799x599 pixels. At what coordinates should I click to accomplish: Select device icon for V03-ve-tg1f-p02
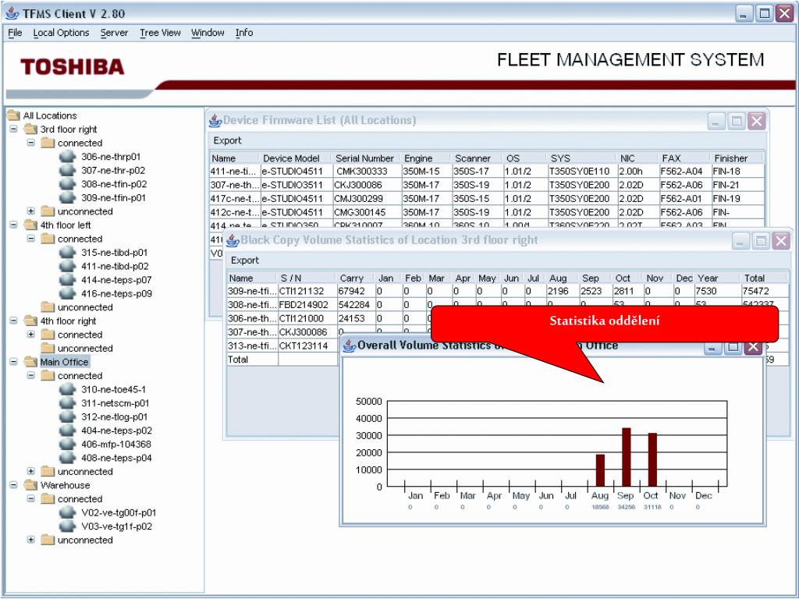click(67, 526)
